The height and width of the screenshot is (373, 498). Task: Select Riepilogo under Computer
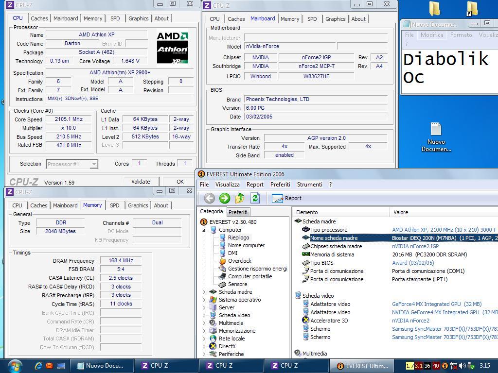(238, 237)
